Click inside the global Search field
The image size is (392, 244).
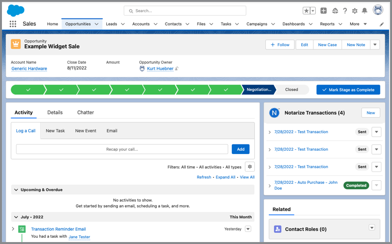click(x=185, y=11)
